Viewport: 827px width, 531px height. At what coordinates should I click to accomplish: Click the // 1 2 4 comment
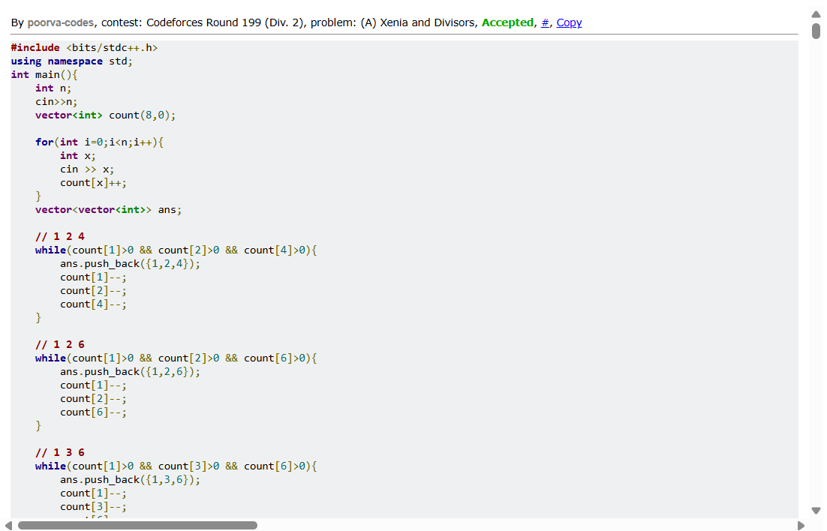point(60,236)
